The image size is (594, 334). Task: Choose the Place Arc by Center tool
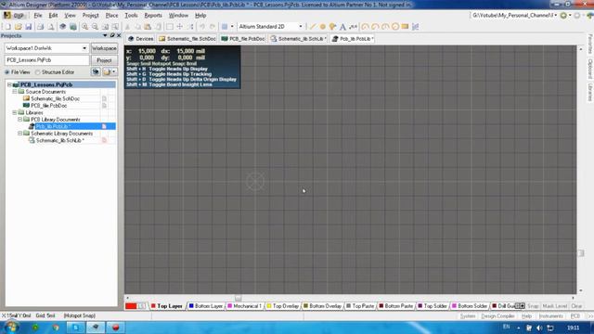click(365, 27)
